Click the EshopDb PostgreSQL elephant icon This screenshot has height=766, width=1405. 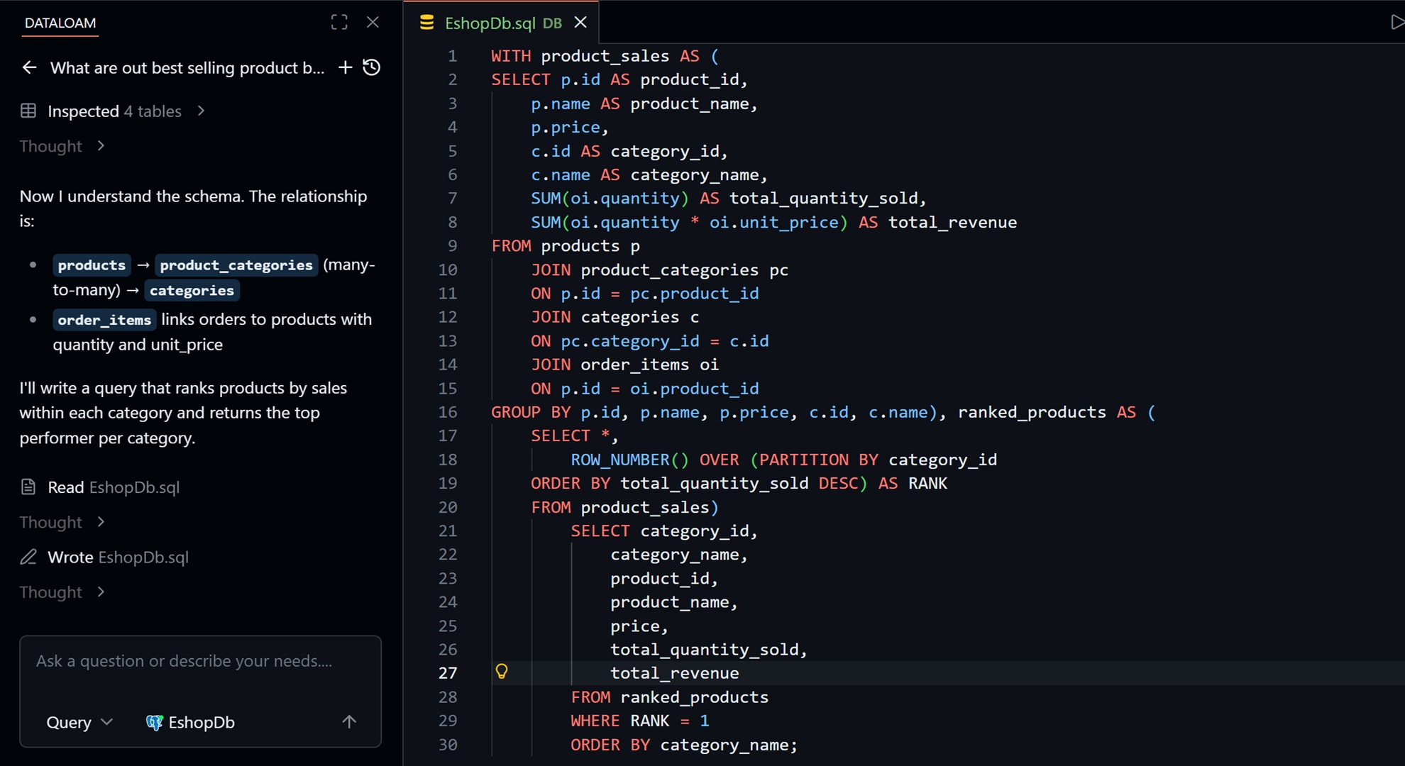pyautogui.click(x=154, y=722)
